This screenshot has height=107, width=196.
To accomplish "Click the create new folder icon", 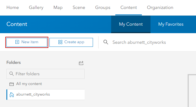I will tap(81, 63).
